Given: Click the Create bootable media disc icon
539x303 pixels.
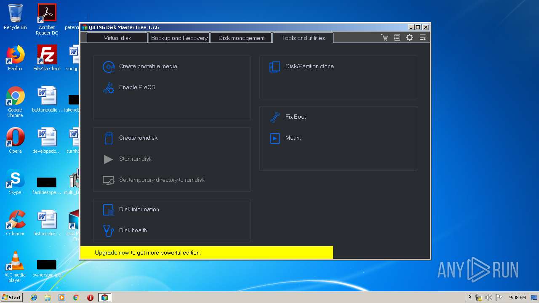Looking at the screenshot, I should [x=109, y=66].
